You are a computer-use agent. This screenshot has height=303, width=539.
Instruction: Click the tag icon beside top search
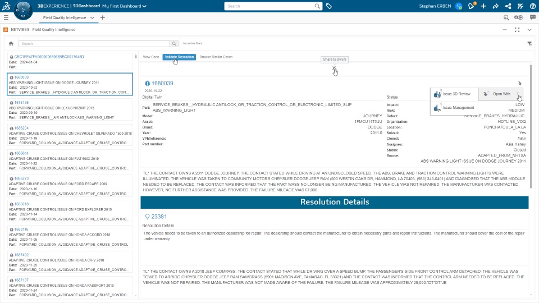(x=329, y=6)
